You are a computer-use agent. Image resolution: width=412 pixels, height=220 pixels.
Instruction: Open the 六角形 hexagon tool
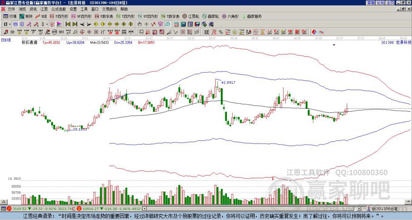pos(231,16)
